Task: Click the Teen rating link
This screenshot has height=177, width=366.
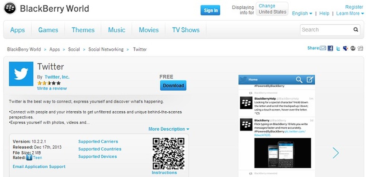Action: pyautogui.click(x=38, y=158)
